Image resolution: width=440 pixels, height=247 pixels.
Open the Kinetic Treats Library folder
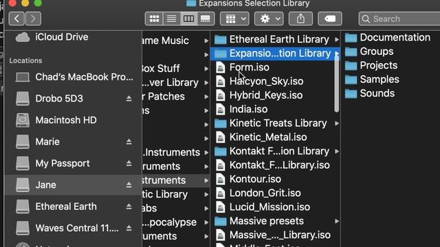pyautogui.click(x=270, y=123)
